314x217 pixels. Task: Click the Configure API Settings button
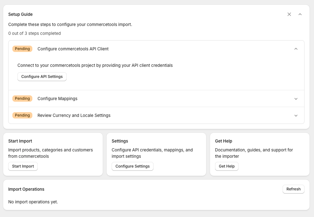[x=42, y=77]
